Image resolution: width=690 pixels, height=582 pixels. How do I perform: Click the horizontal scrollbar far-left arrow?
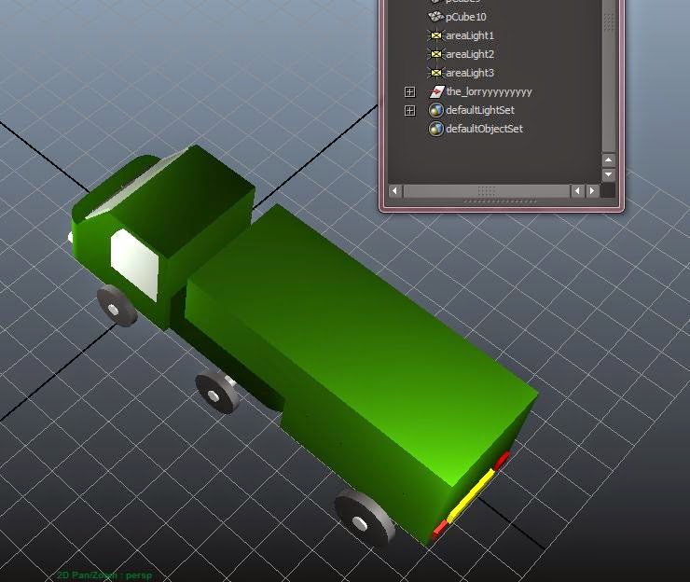394,190
